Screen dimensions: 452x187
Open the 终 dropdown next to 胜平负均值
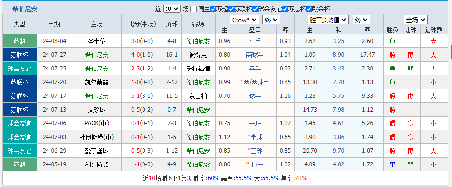361,20
